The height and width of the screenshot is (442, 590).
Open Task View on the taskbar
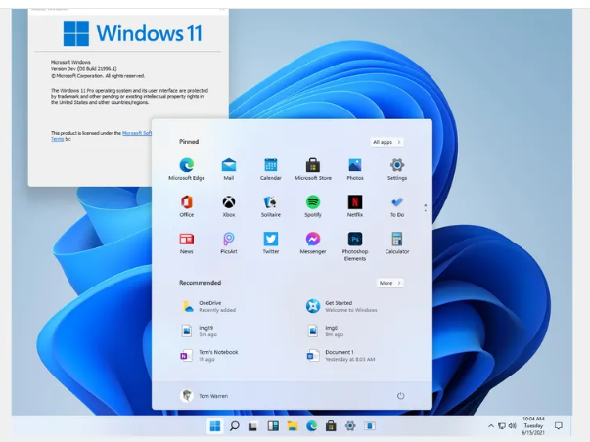pos(252,426)
